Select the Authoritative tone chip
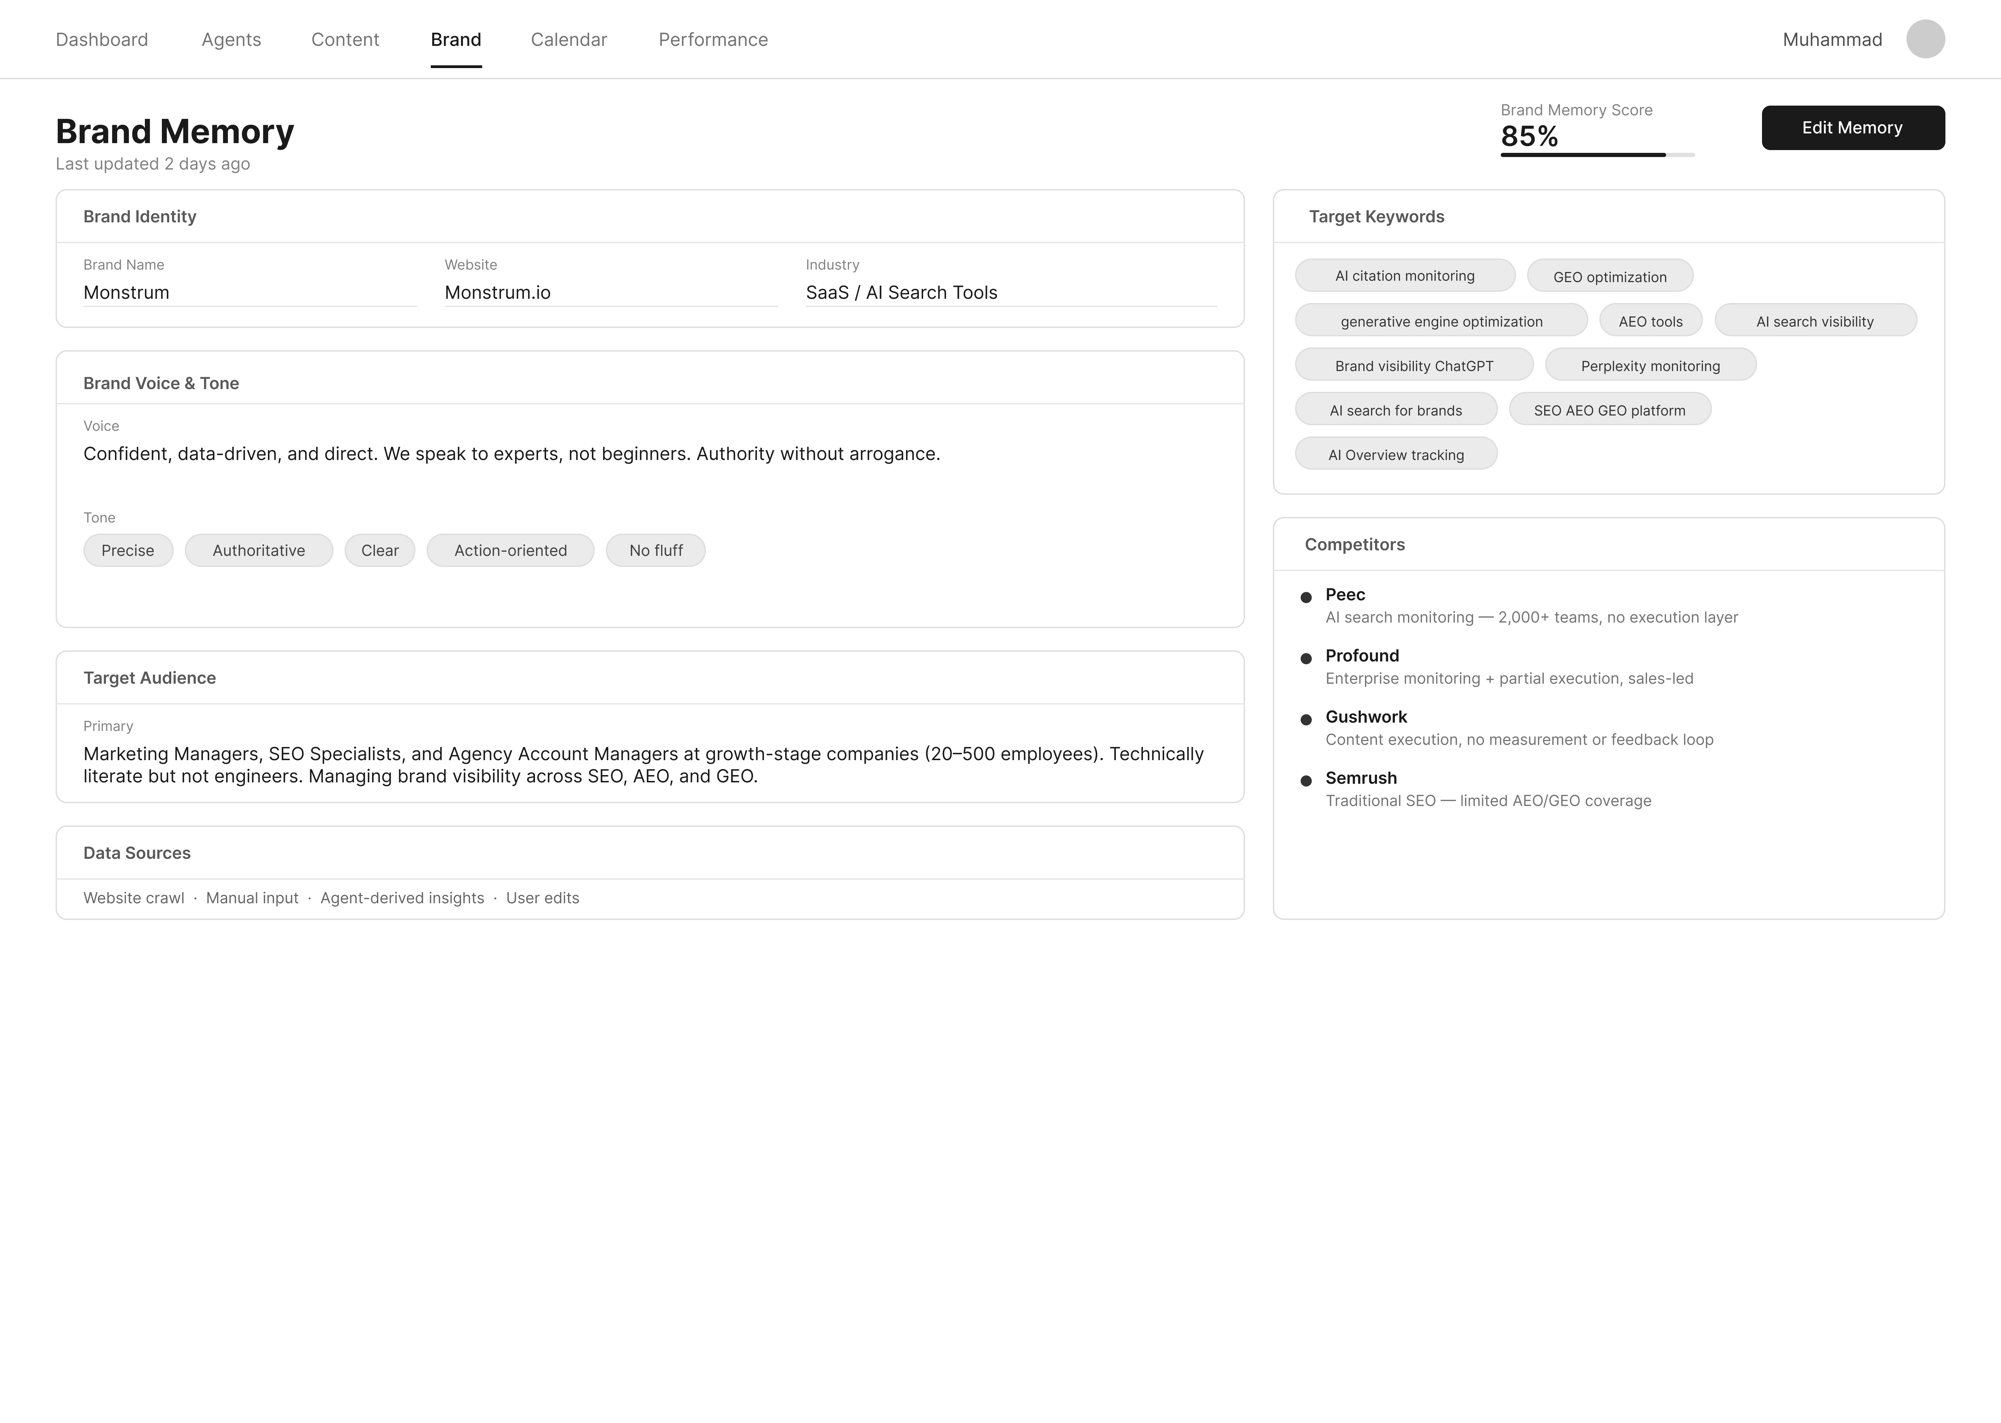Screen dimensions: 2001x1423 pos(258,550)
